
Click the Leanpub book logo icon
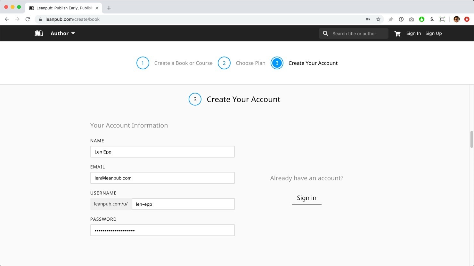click(39, 33)
